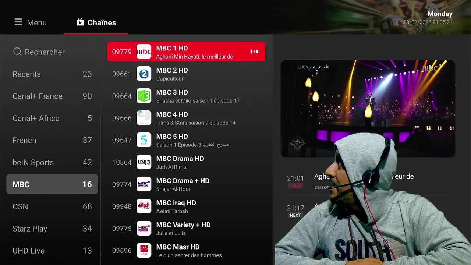The width and height of the screenshot is (471, 265).
Task: Click programme text "Le club secret des hommes"
Action: pyautogui.click(x=189, y=255)
